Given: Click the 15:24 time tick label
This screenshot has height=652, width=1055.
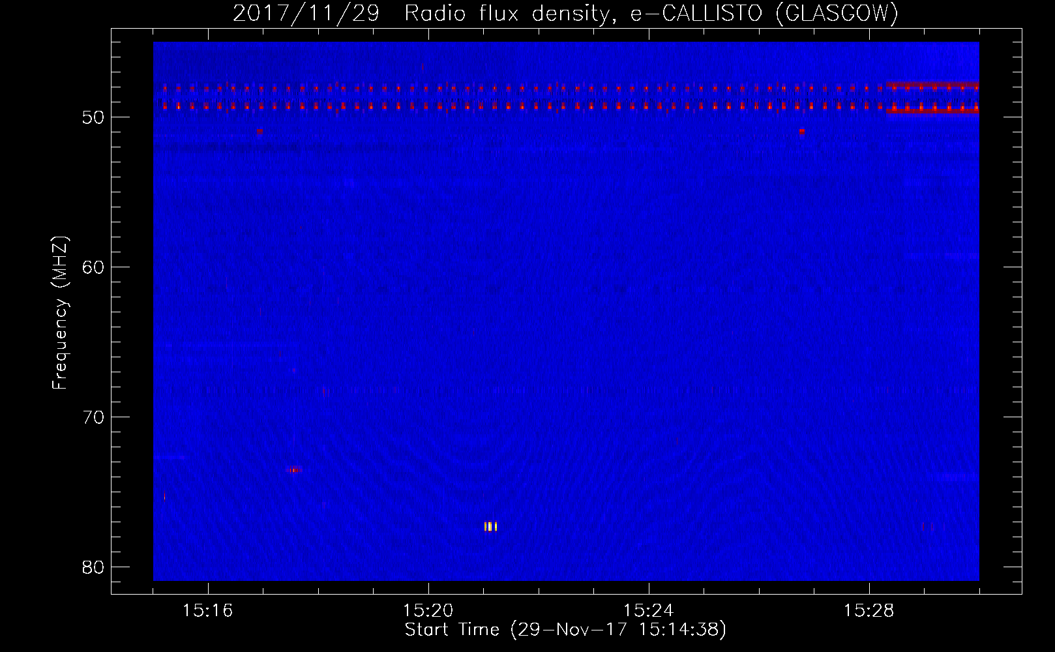Looking at the screenshot, I should [x=649, y=610].
